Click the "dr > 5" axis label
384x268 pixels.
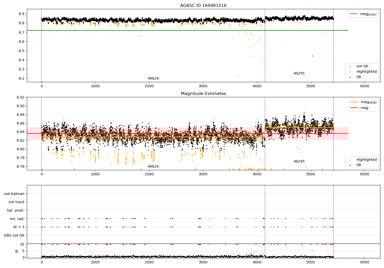click(x=19, y=227)
